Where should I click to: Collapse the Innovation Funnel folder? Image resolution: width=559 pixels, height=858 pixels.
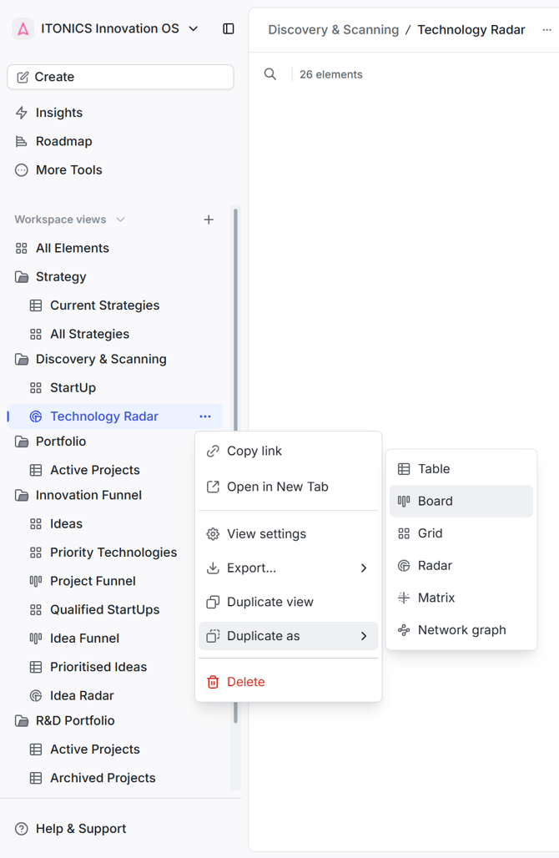tap(22, 495)
